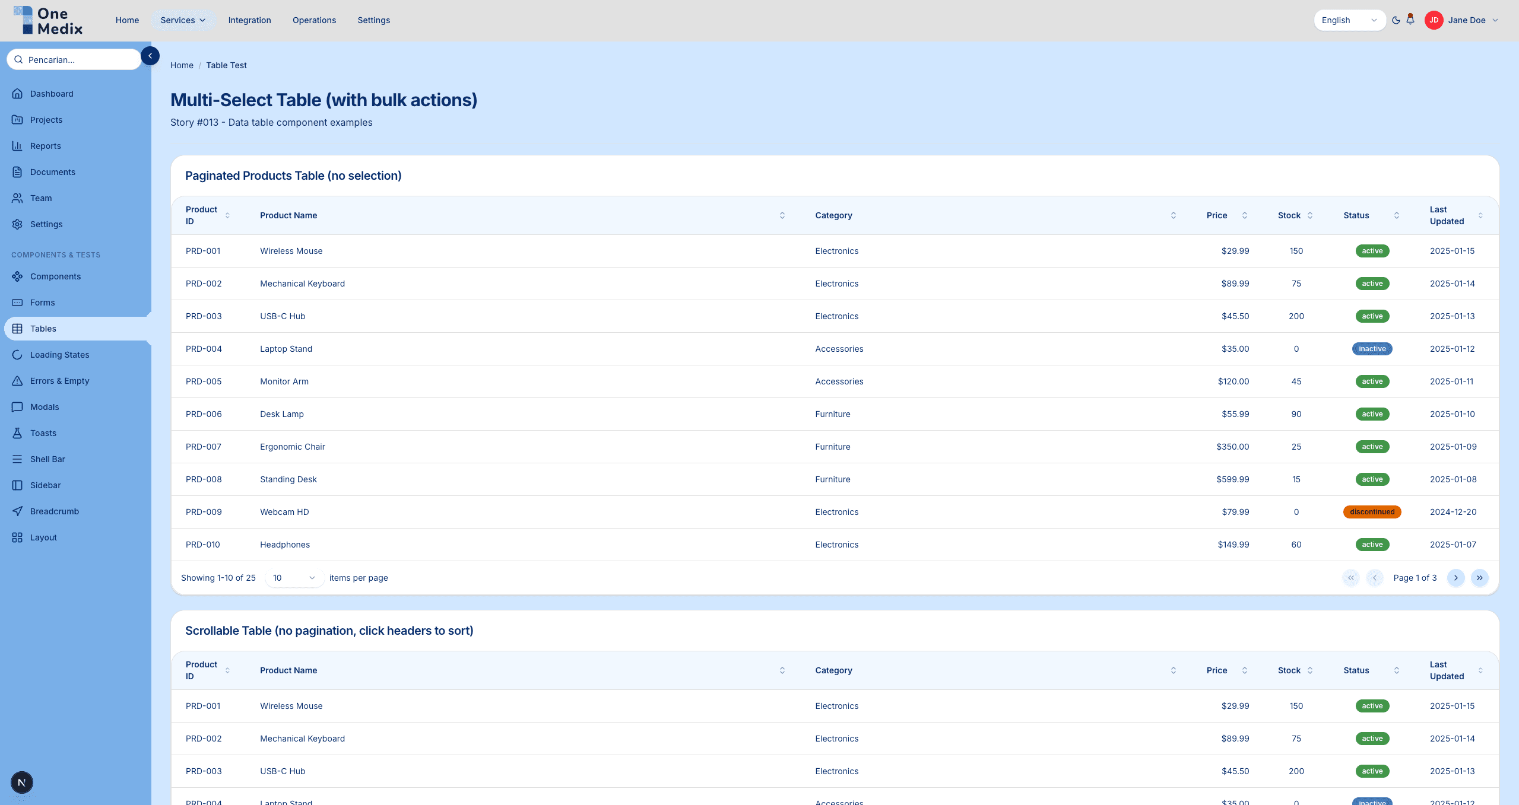Open the Shell Bar component page

[47, 459]
